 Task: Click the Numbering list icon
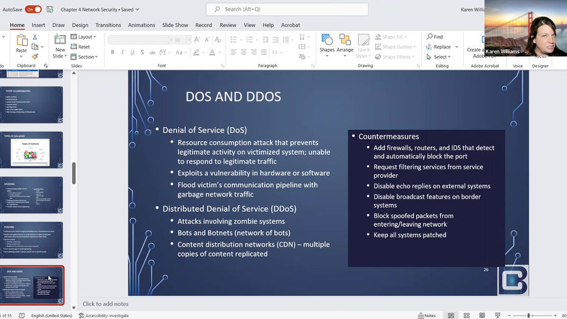(251, 40)
